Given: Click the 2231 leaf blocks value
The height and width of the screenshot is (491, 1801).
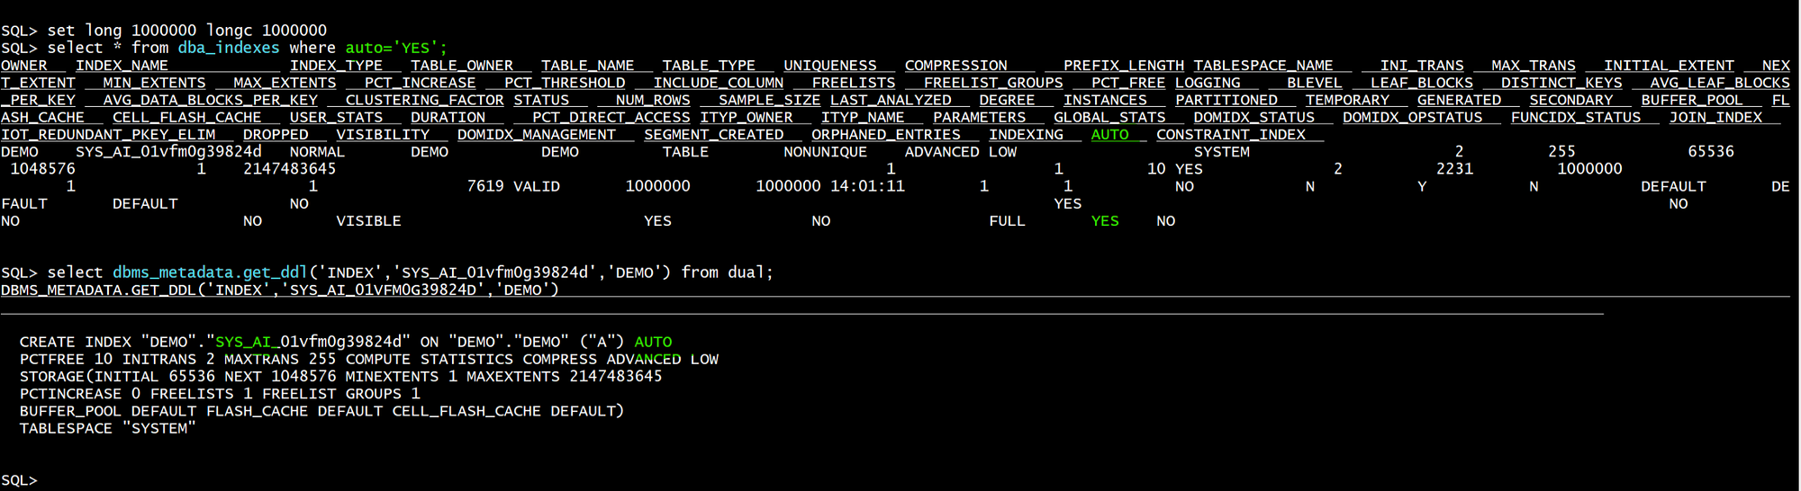Looking at the screenshot, I should pos(1455,169).
